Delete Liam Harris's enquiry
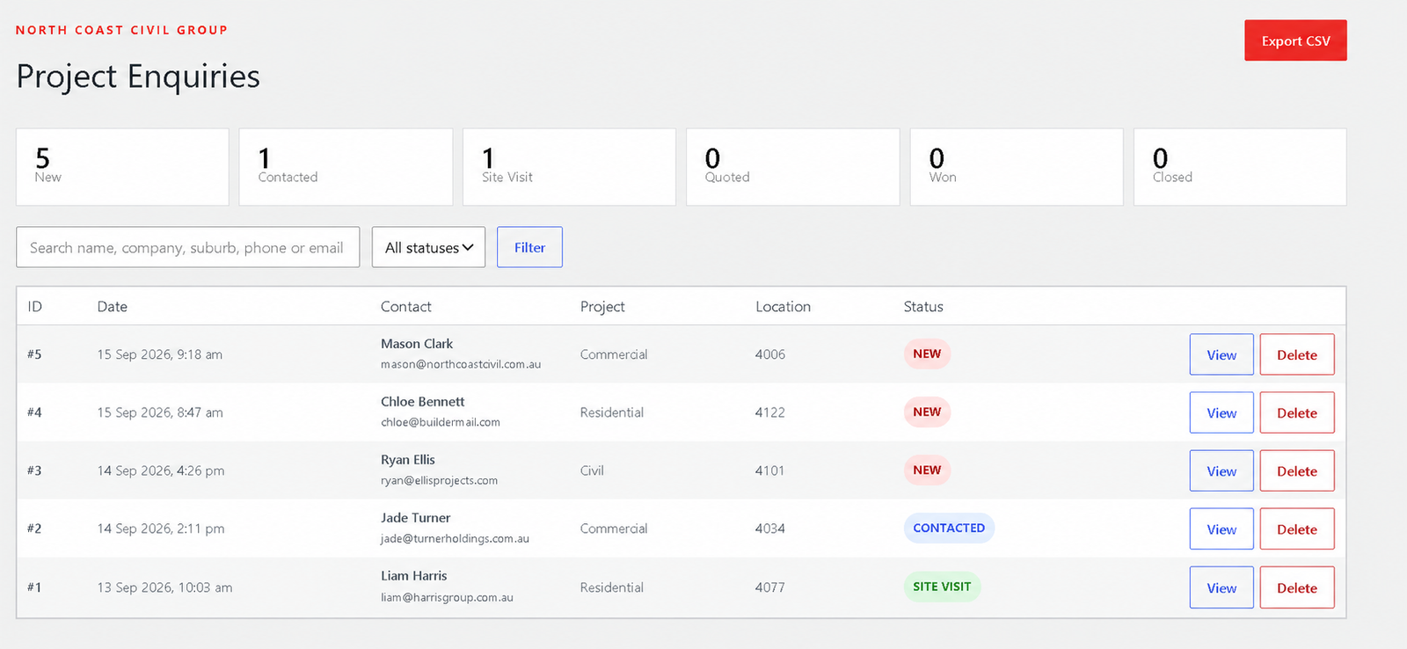This screenshot has width=1407, height=649. click(x=1297, y=587)
